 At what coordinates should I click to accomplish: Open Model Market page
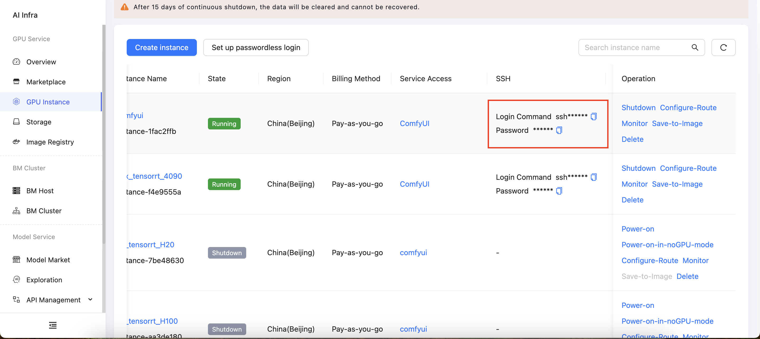48,260
